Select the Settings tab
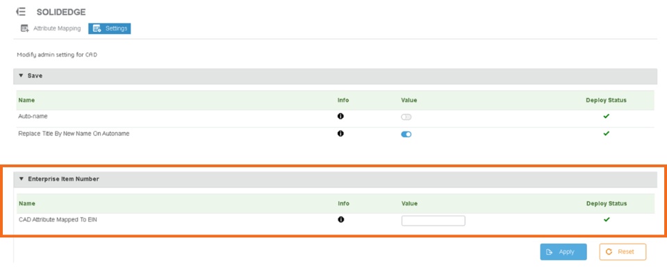 pyautogui.click(x=109, y=28)
